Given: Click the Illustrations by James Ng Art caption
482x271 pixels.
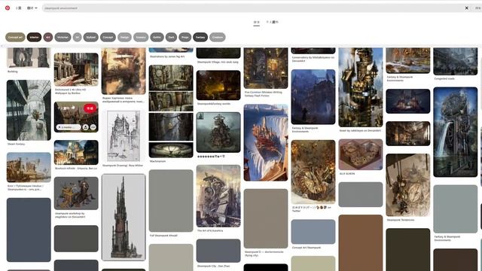Looking at the screenshot, I should 167,56.
